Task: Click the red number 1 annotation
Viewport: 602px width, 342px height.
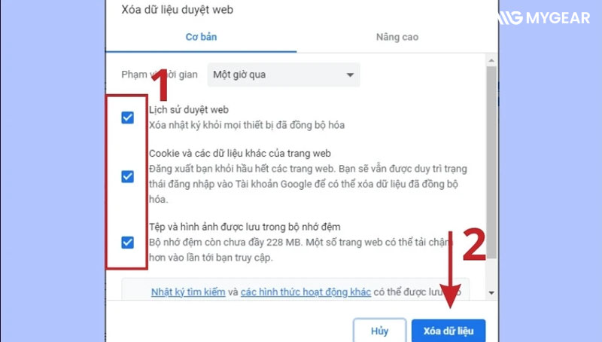Action: 160,84
